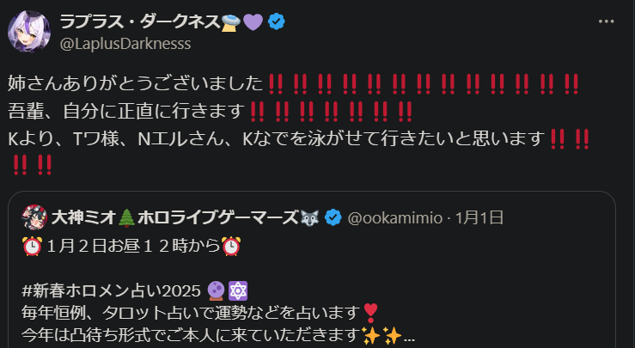Image resolution: width=635 pixels, height=348 pixels.
Task: Click the wolf emoji in quoted name
Action: (310, 217)
